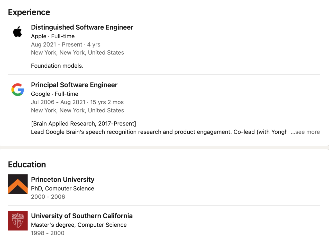The width and height of the screenshot is (329, 240).
Task: Click the Education section heading
Action: click(x=27, y=164)
